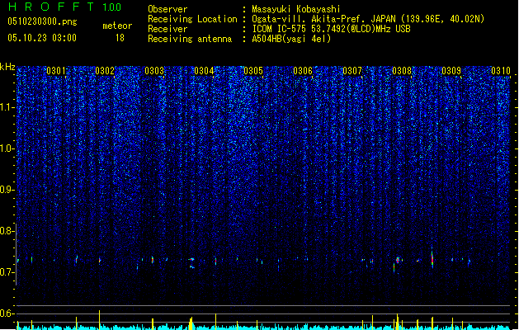Click the 1.0.0 version number

click(111, 7)
